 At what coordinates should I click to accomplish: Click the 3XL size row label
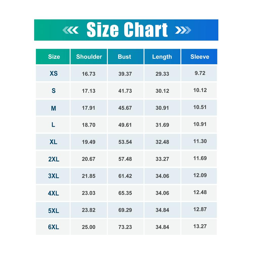pos(54,176)
